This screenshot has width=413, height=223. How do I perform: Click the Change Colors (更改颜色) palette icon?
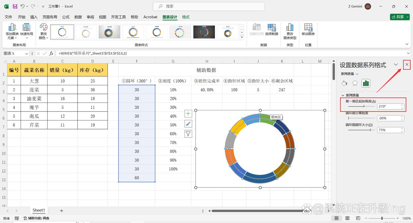click(44, 32)
